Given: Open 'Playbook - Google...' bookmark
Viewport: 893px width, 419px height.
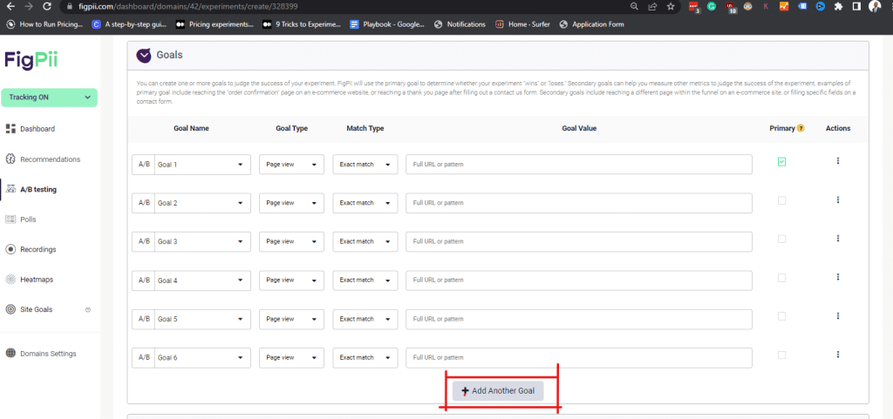Looking at the screenshot, I should pos(388,24).
